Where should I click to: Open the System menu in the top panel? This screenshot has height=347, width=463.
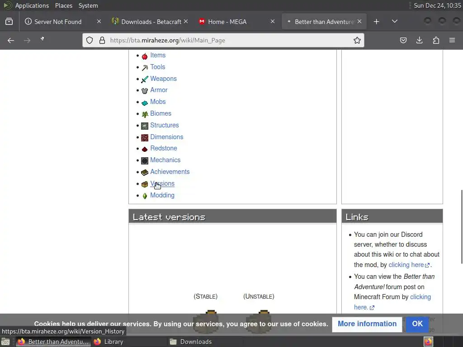click(88, 5)
